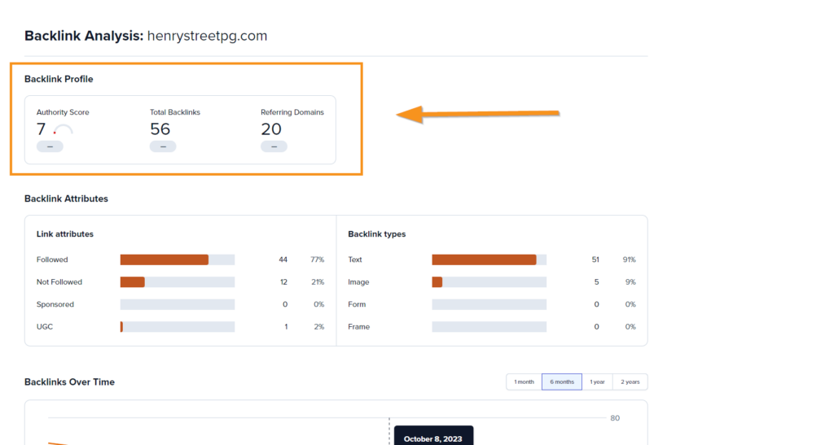Click the Sponsored label
The width and height of the screenshot is (834, 445).
55,304
